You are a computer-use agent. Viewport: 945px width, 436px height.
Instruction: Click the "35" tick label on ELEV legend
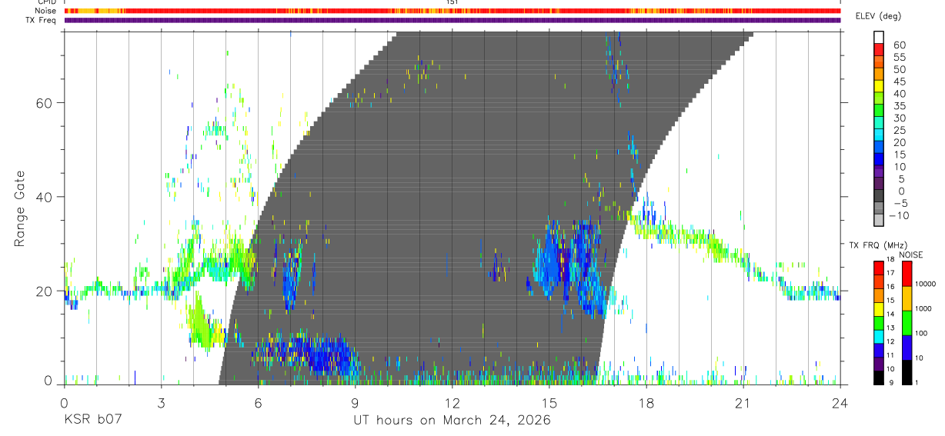point(899,106)
